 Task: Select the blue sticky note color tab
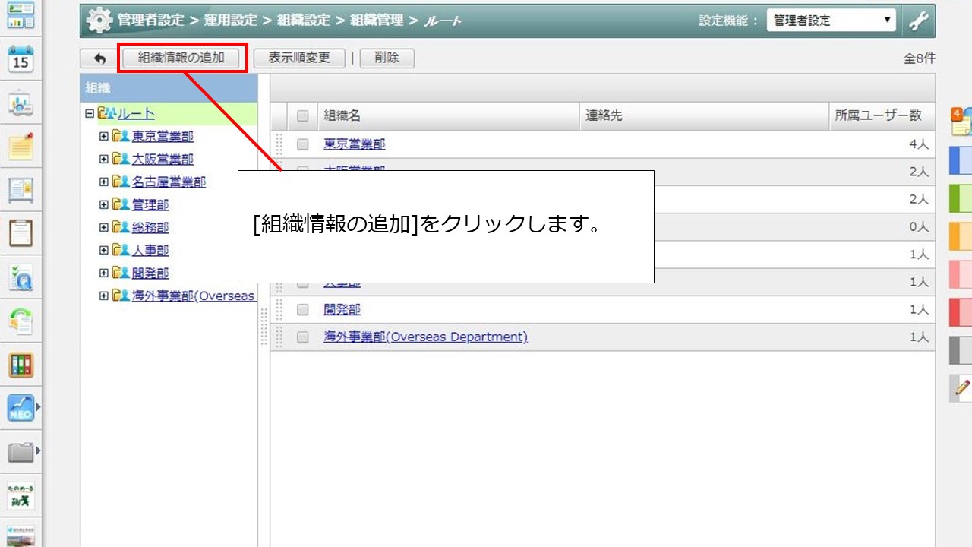(961, 161)
